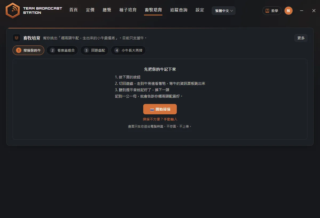Click the description 幫你挑出「哪兩頭牛配
Image resolution: width=320 pixels, height=218 pixels.
pyautogui.click(x=95, y=38)
